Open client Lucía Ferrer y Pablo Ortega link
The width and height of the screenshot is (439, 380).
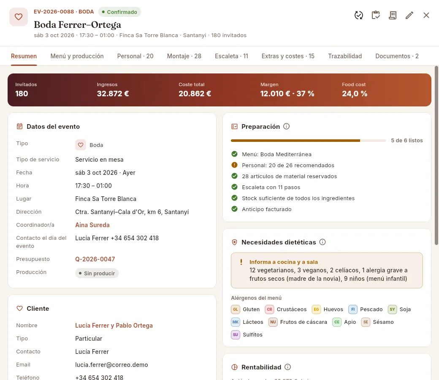114,326
